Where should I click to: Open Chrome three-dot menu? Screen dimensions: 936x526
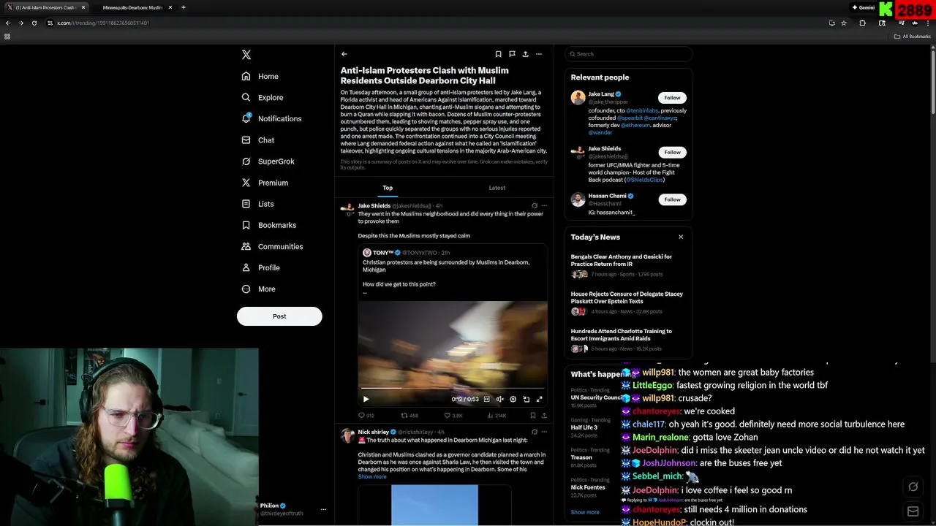pyautogui.click(x=928, y=23)
